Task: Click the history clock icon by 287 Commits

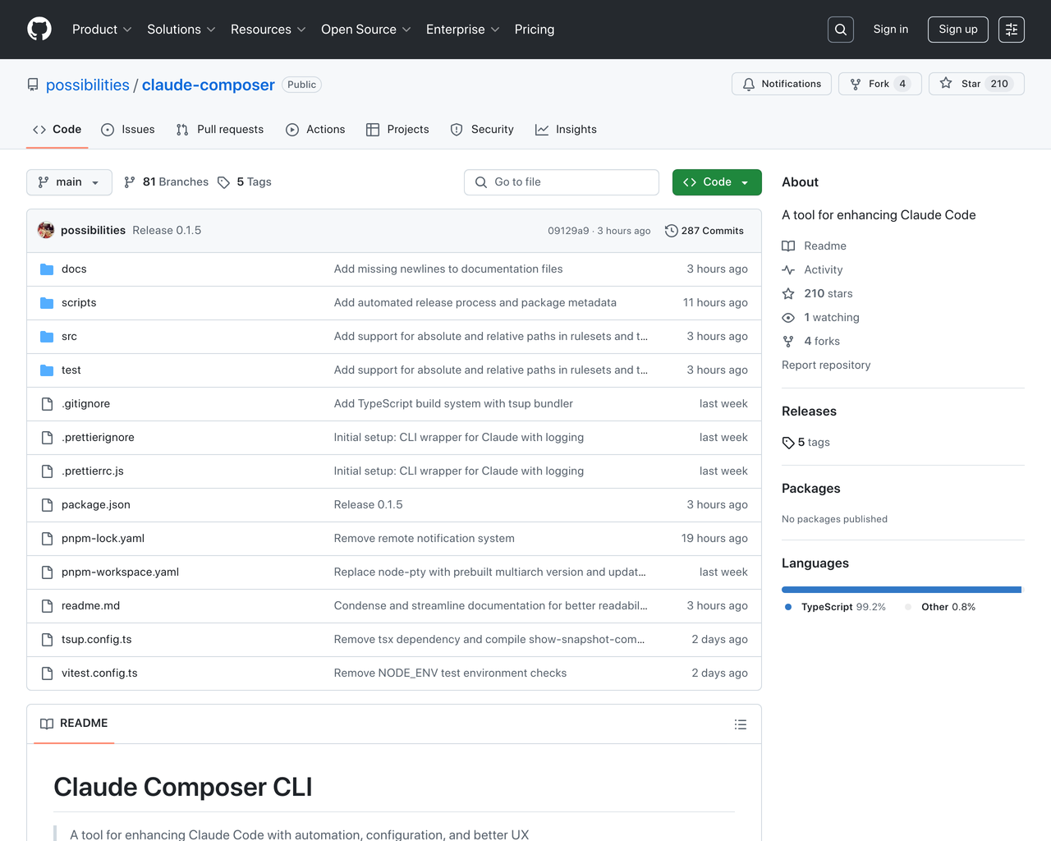Action: point(671,231)
